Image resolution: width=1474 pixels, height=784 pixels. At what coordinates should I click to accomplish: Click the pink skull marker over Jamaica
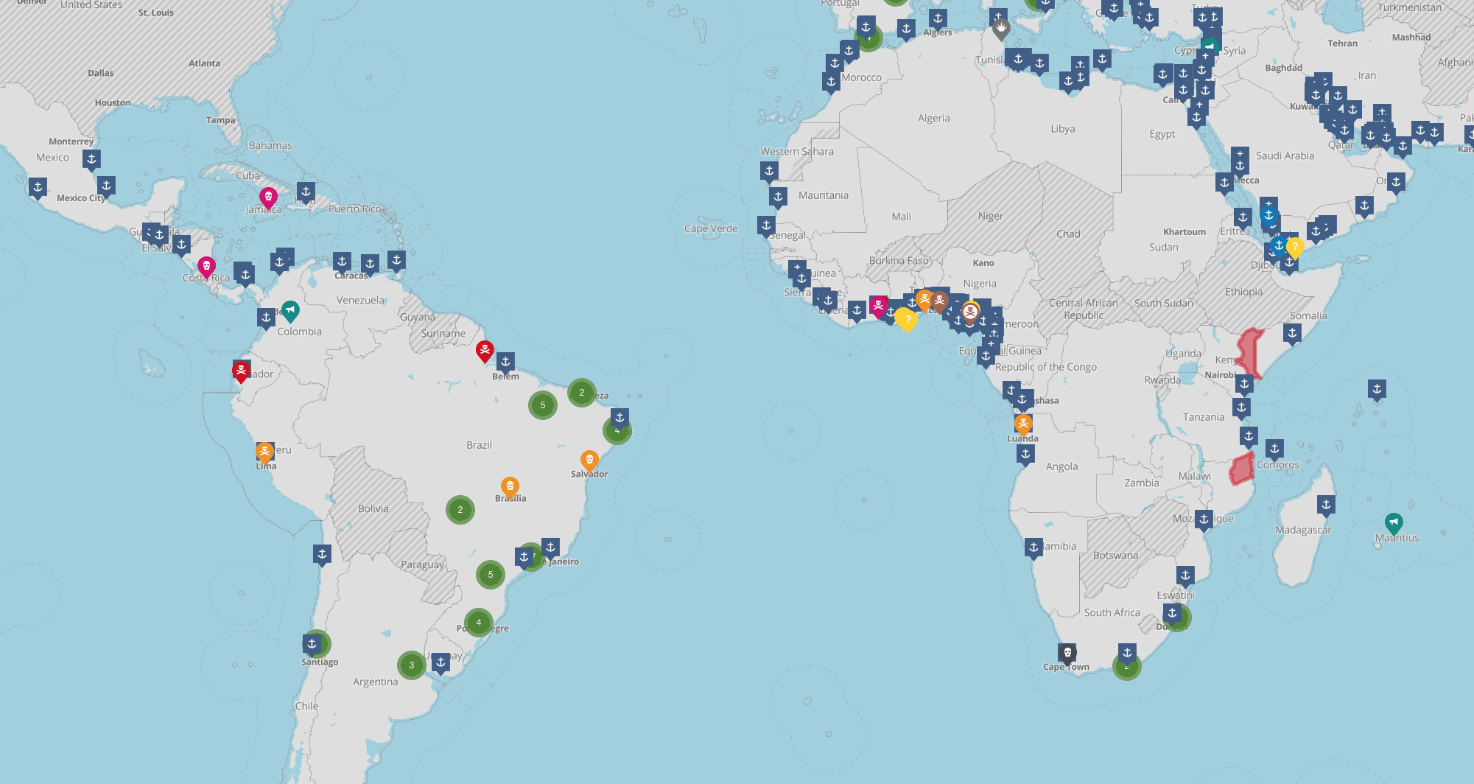tap(270, 197)
